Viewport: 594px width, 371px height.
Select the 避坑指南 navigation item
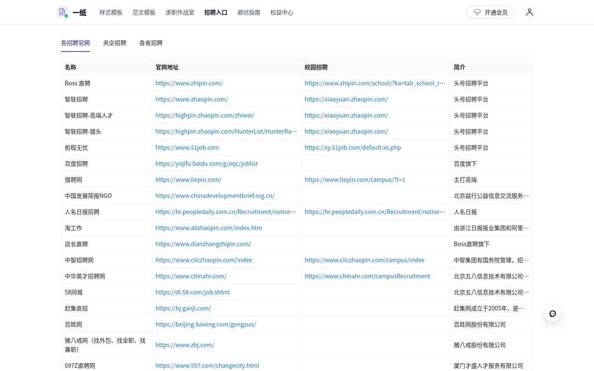coord(249,12)
